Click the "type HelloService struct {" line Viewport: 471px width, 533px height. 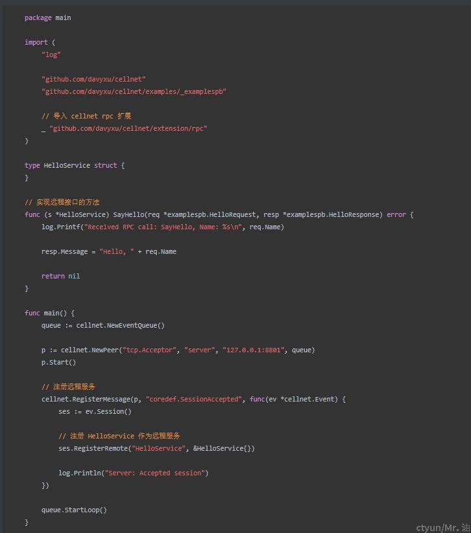[x=75, y=165]
